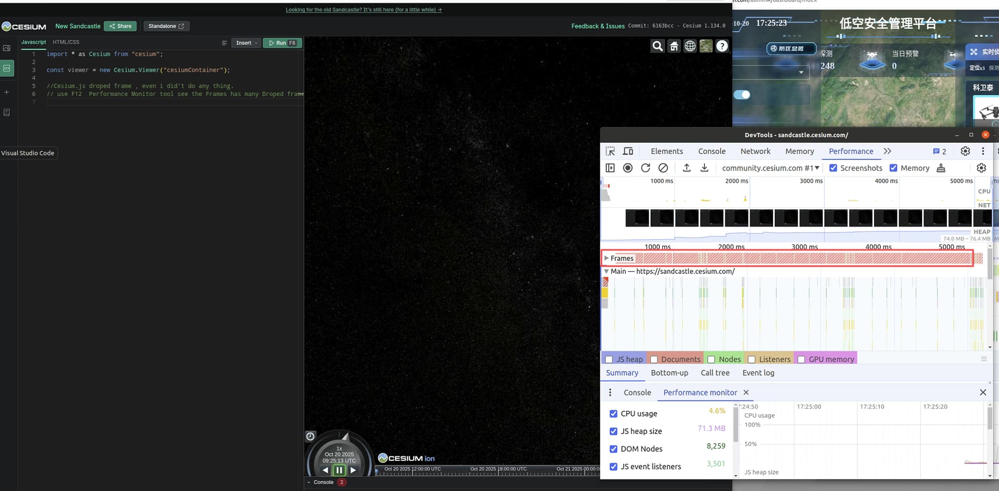Open the scene mode globe picker
999x491 pixels.
[x=690, y=46]
